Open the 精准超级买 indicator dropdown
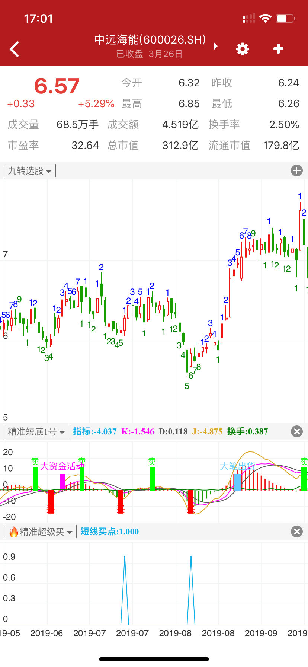Image resolution: width=308 pixels, height=667 pixels. tap(40, 532)
